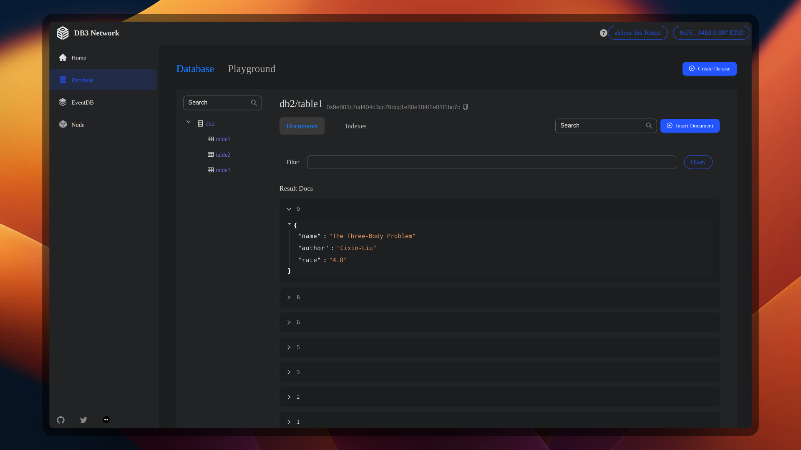Open the Twitter icon link

tap(83, 420)
